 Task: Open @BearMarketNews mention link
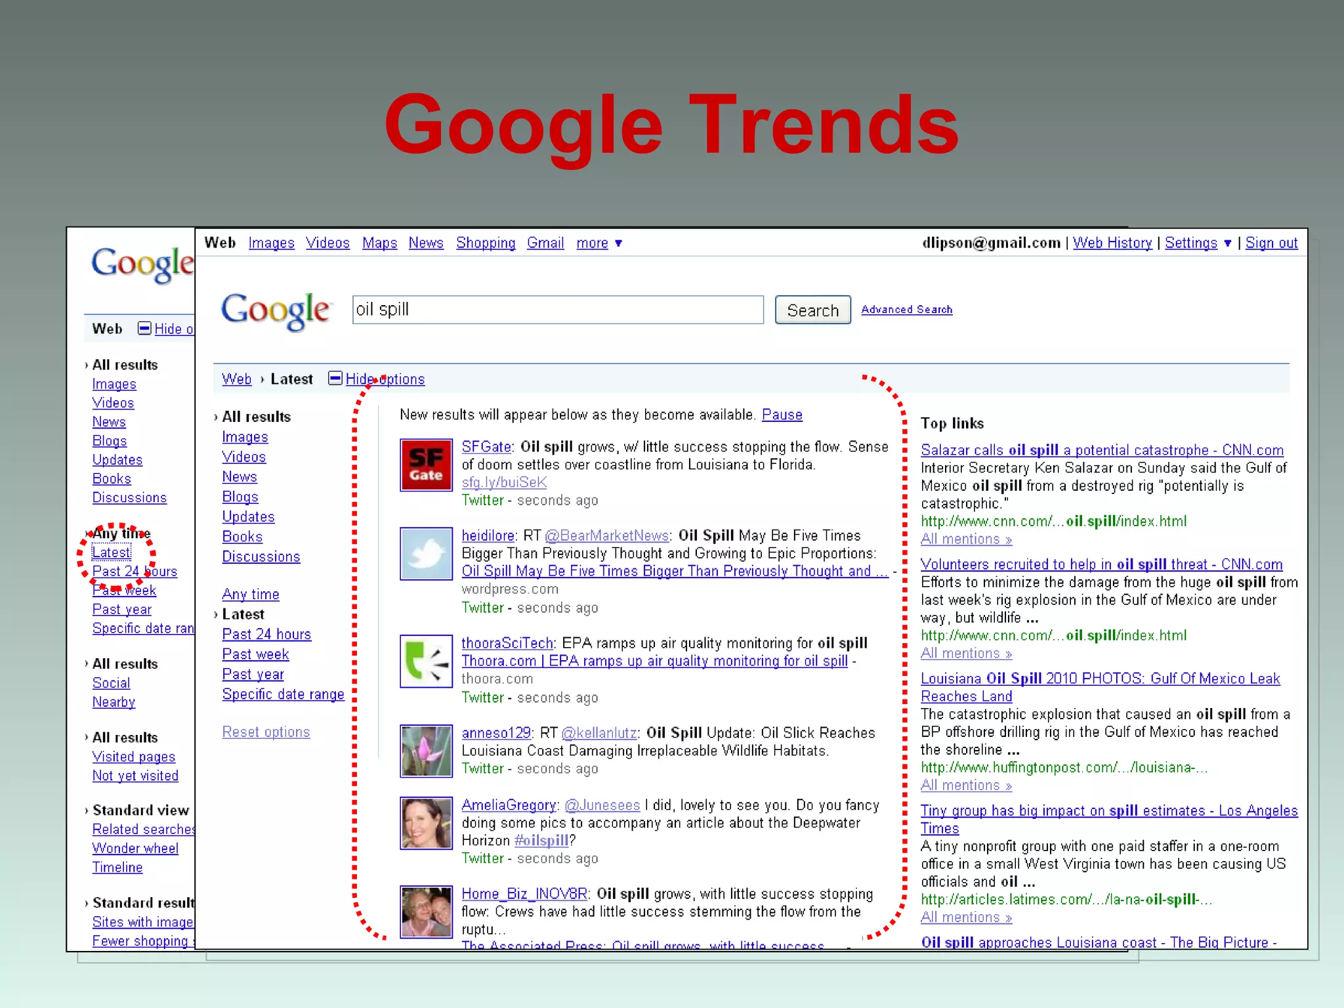coord(606,535)
